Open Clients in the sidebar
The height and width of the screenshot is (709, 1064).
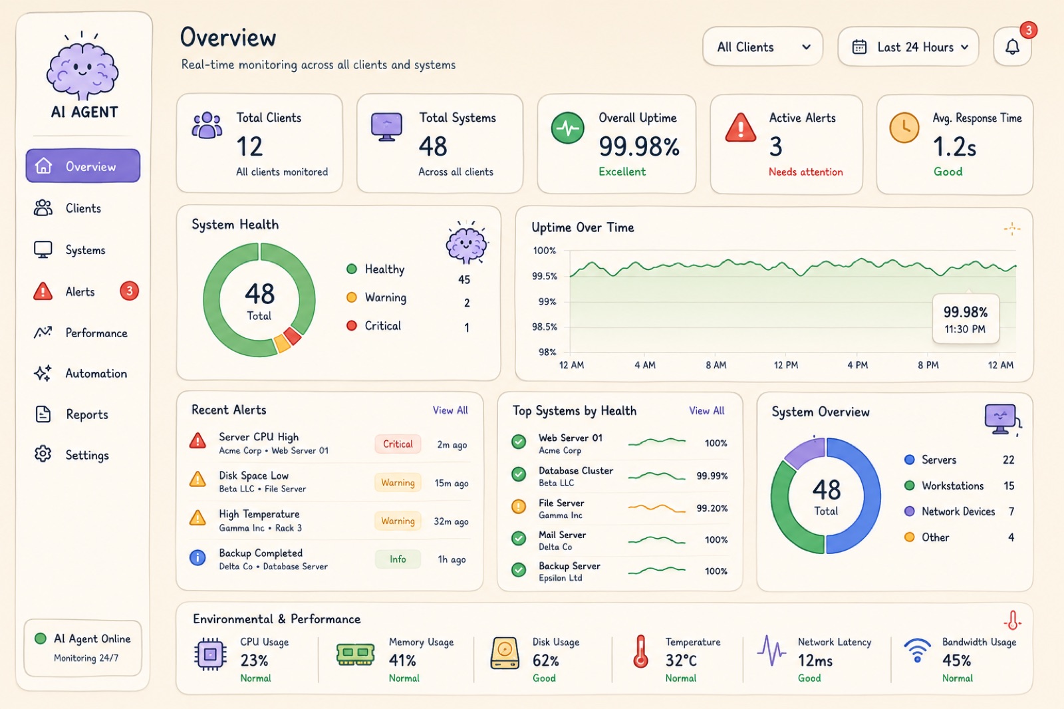(83, 208)
